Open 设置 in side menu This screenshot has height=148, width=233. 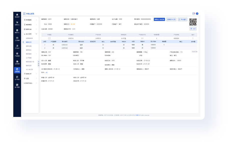tap(27, 78)
